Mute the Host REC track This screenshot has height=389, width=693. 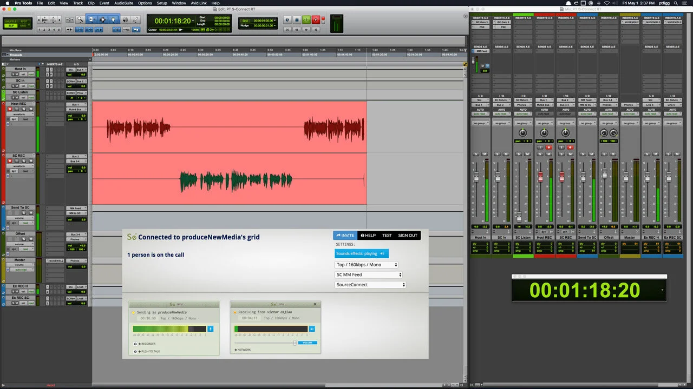pyautogui.click(x=31, y=109)
